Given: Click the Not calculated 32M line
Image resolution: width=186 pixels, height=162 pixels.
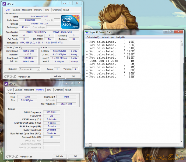Looking at the screenshot, I should point(111,77).
